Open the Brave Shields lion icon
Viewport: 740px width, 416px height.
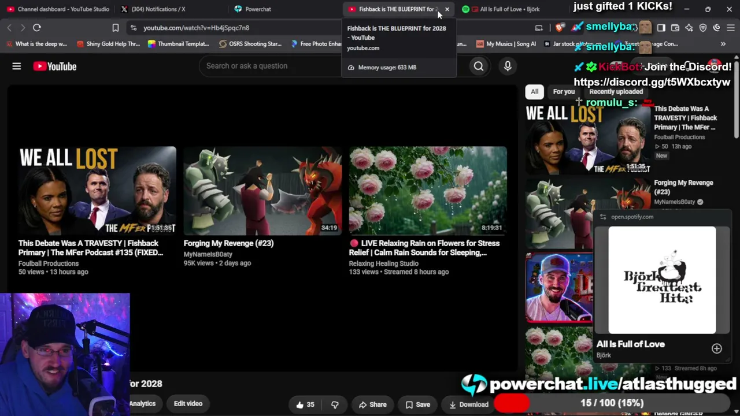[x=560, y=28]
